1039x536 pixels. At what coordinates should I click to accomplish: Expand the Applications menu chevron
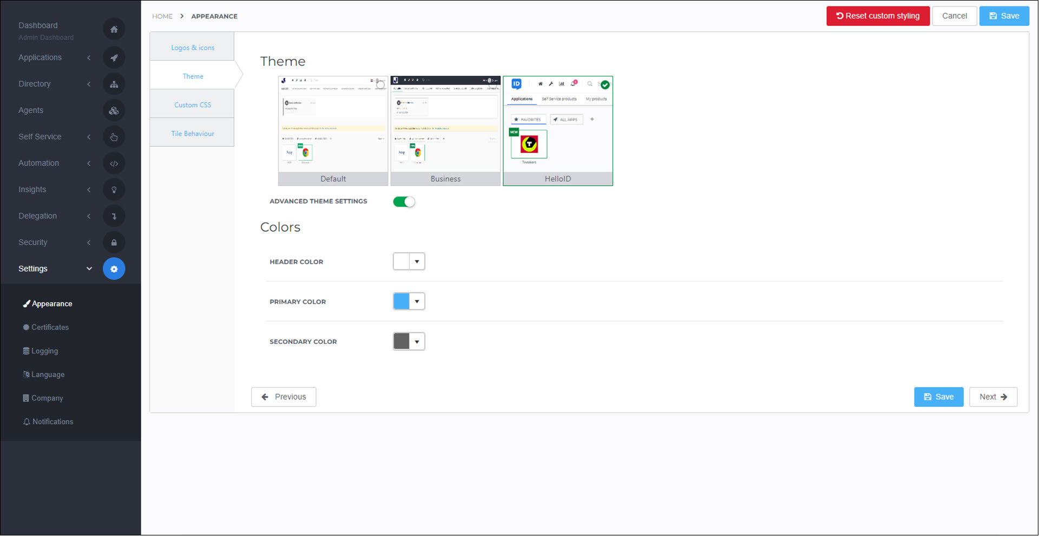coord(89,57)
